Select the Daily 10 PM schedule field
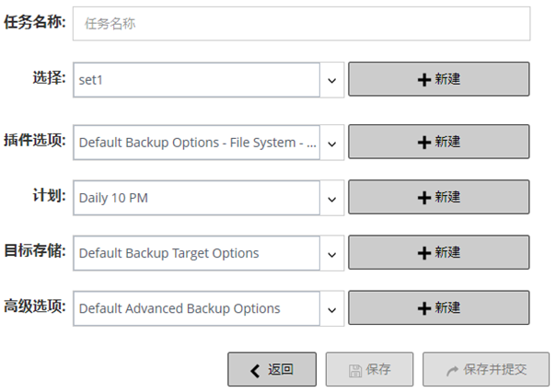Image resolution: width=556 pixels, height=392 pixels. coord(196,197)
